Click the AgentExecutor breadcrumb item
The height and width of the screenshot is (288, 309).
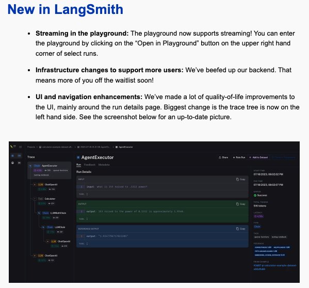pyautogui.click(x=124, y=147)
